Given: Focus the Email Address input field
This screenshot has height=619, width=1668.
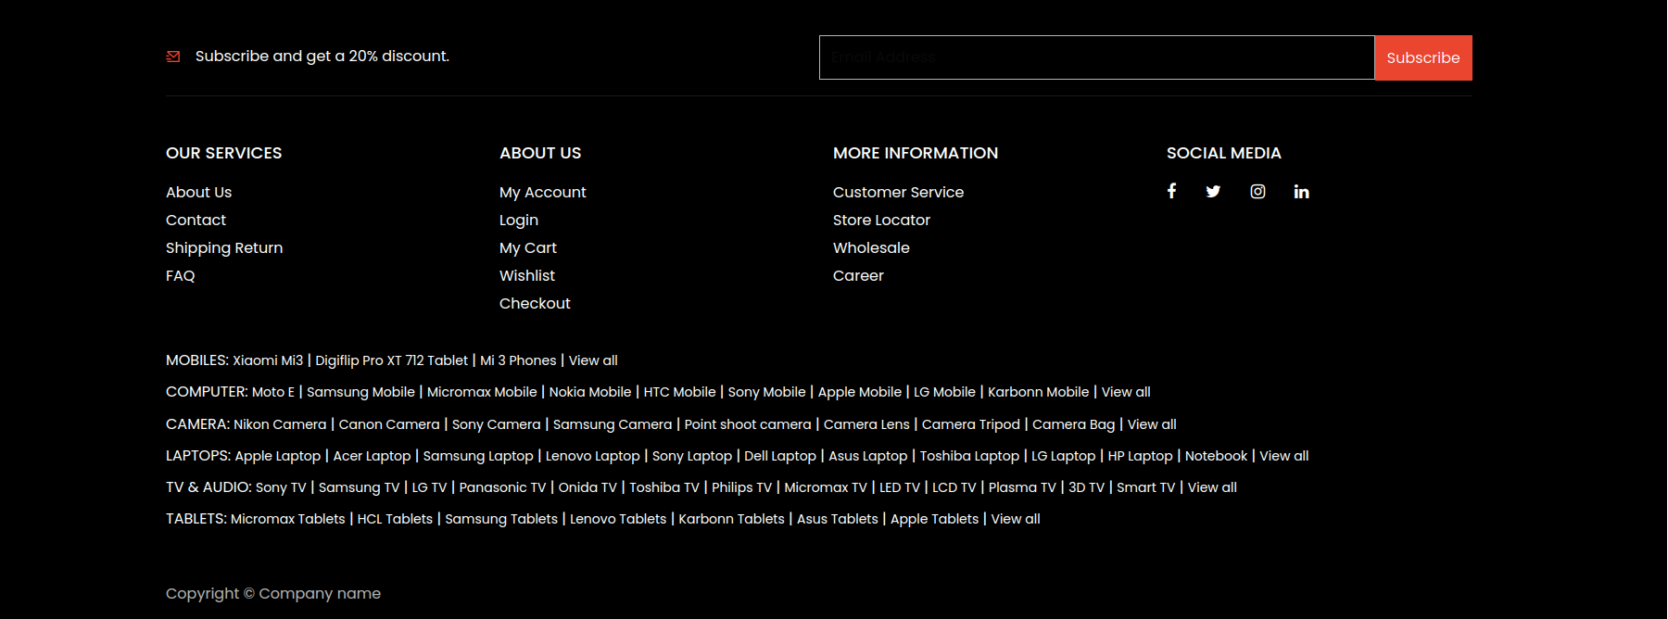Looking at the screenshot, I should click(x=1096, y=57).
